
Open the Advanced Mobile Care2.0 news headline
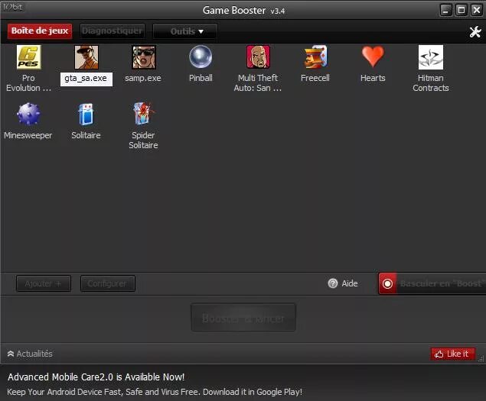[x=96, y=377]
